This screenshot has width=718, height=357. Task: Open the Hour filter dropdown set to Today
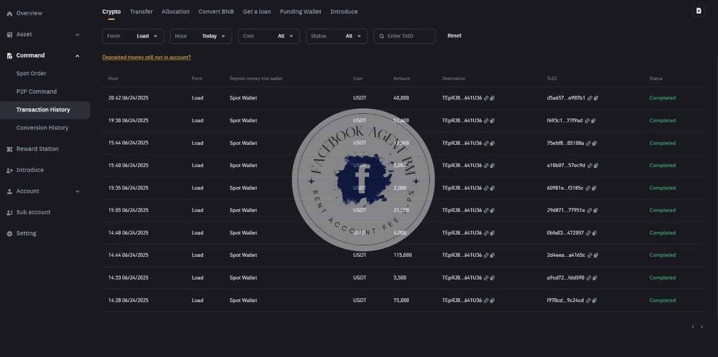pyautogui.click(x=201, y=36)
